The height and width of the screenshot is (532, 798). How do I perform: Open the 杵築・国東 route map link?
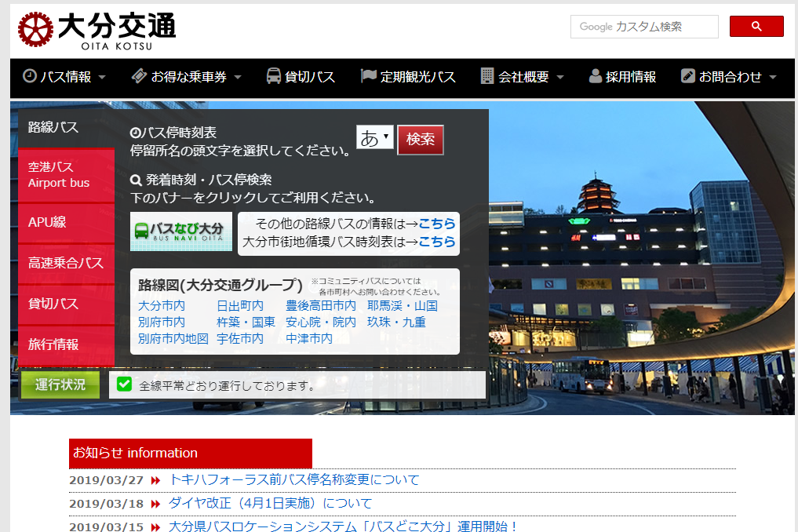[246, 322]
